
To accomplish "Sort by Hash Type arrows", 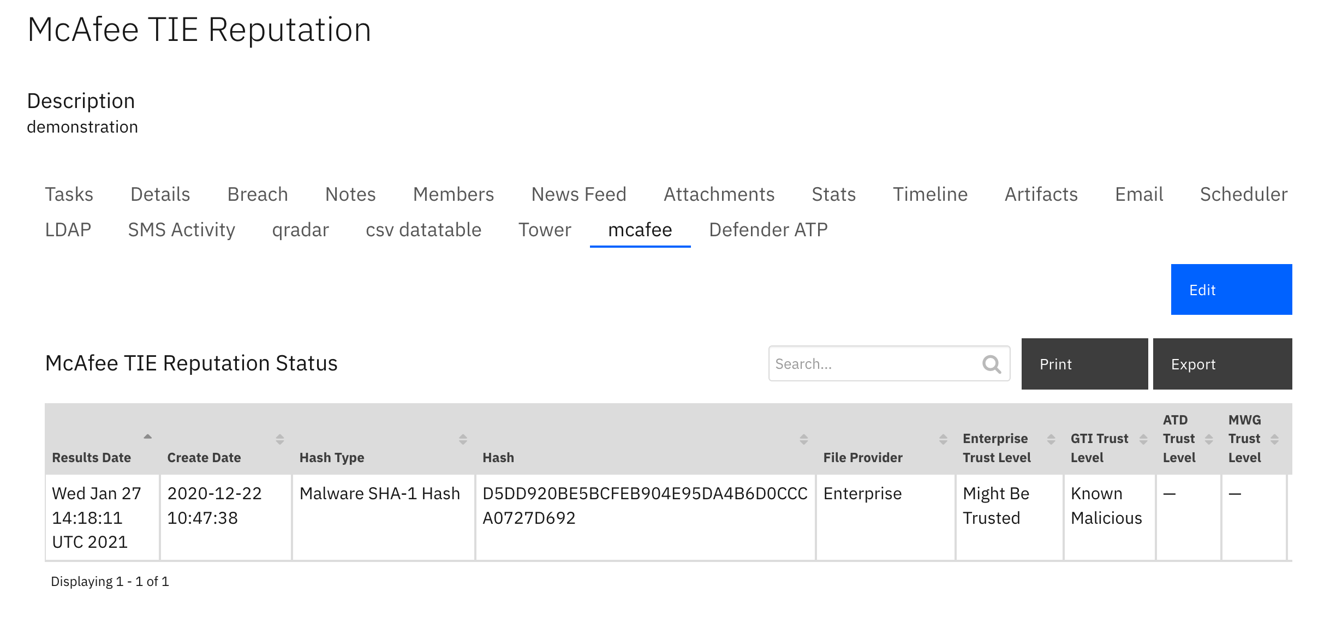I will click(x=463, y=439).
